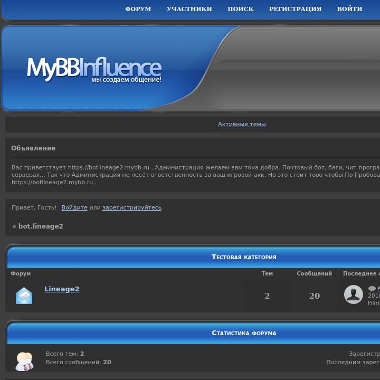
Task: Click Войти in the top navigation bar
Action: (349, 9)
